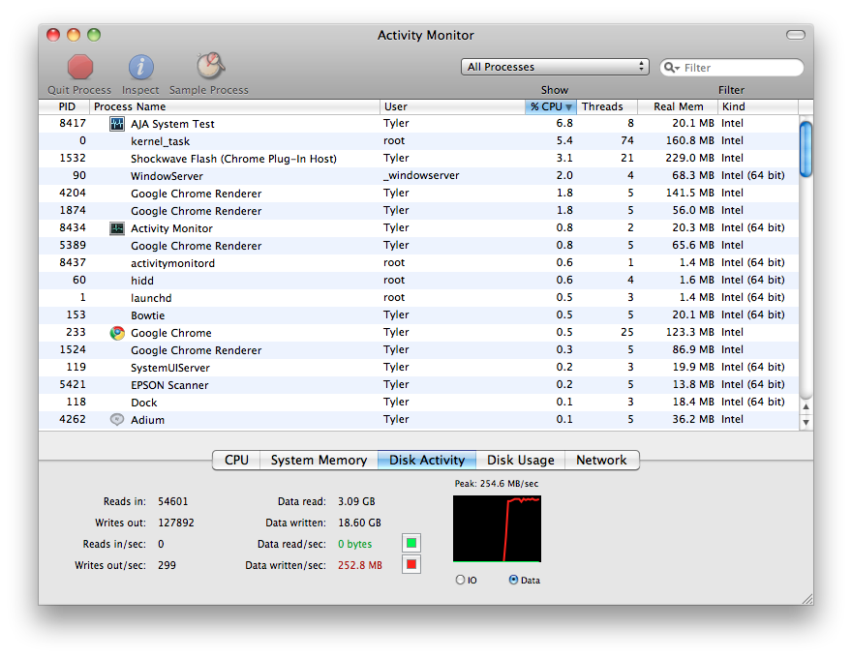This screenshot has height=658, width=852.
Task: Click the process list scrollbar thumb
Action: [x=806, y=149]
